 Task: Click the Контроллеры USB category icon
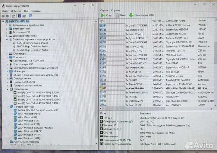(11, 64)
